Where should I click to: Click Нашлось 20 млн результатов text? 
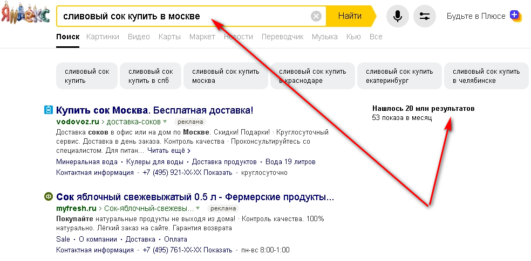(423, 109)
